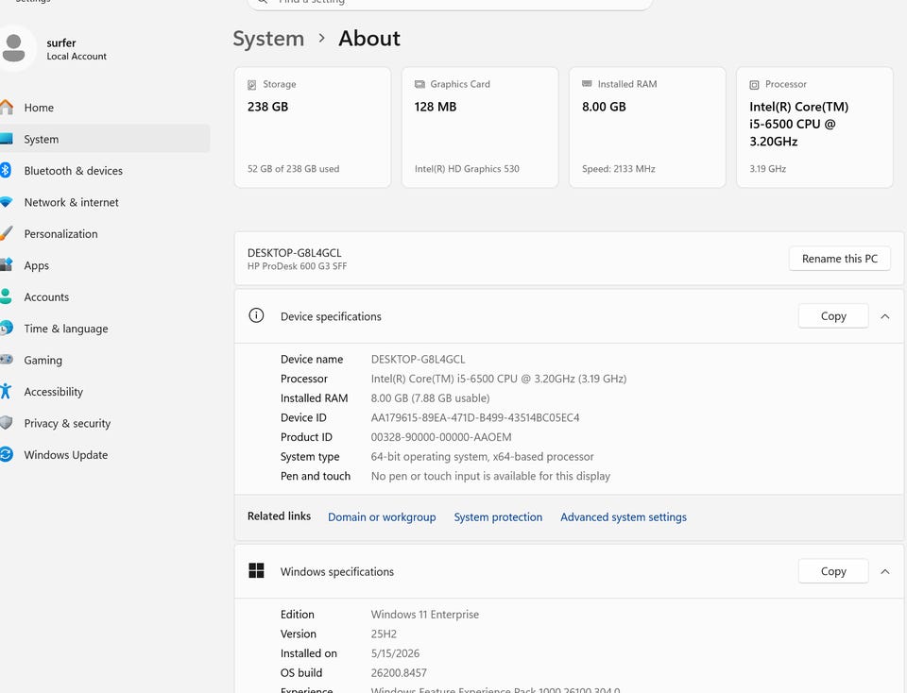
Task: Click the Graphics Card icon
Action: click(x=419, y=84)
